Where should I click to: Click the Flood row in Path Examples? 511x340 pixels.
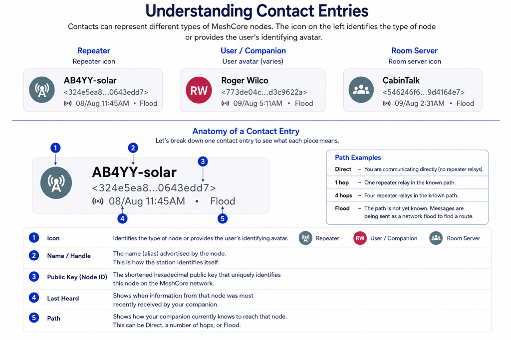(x=407, y=212)
